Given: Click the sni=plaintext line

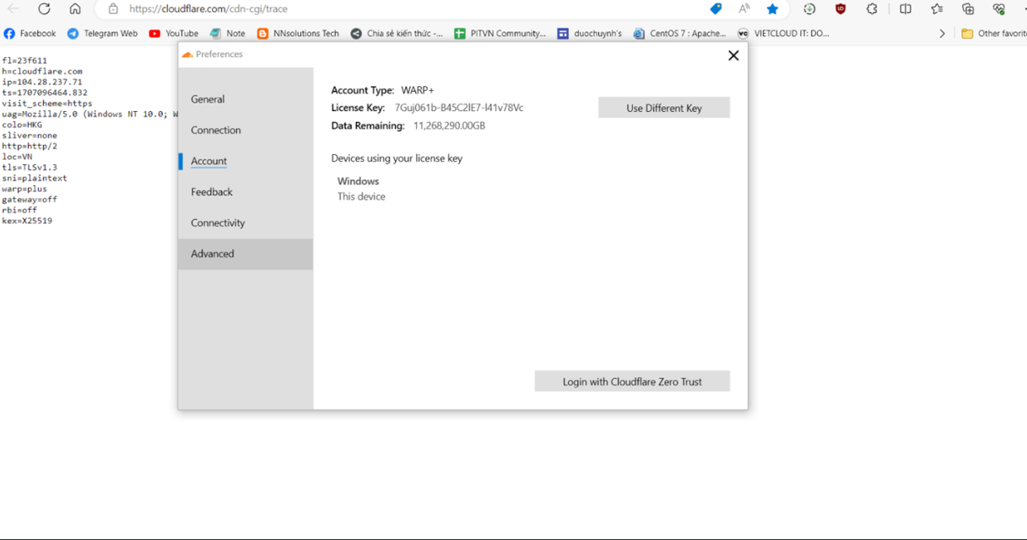Looking at the screenshot, I should point(35,179).
